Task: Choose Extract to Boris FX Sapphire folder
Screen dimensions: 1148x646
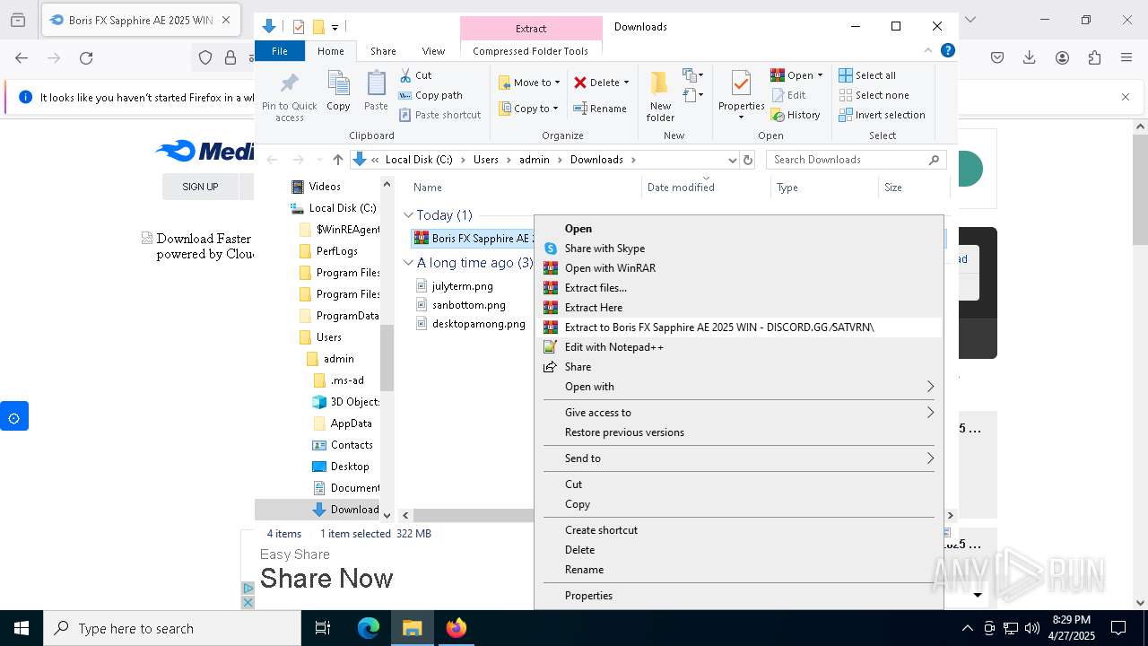Action: click(x=738, y=327)
